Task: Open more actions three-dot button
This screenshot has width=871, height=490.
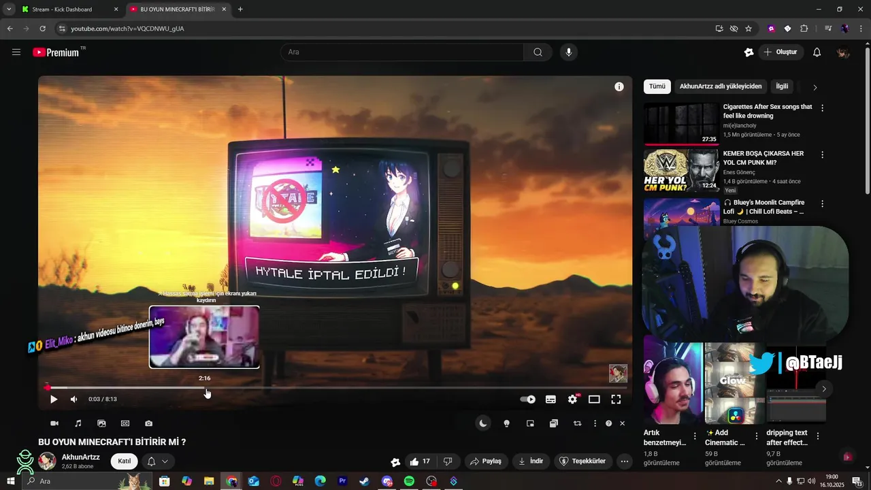Action: 625,461
